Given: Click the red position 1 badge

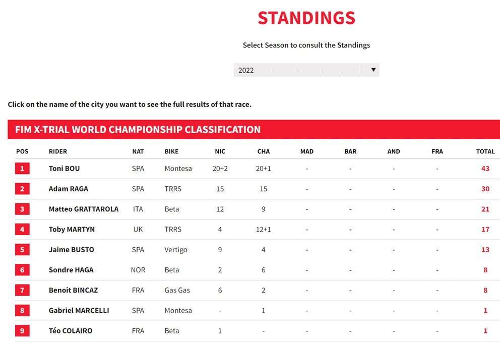Looking at the screenshot, I should [22, 168].
